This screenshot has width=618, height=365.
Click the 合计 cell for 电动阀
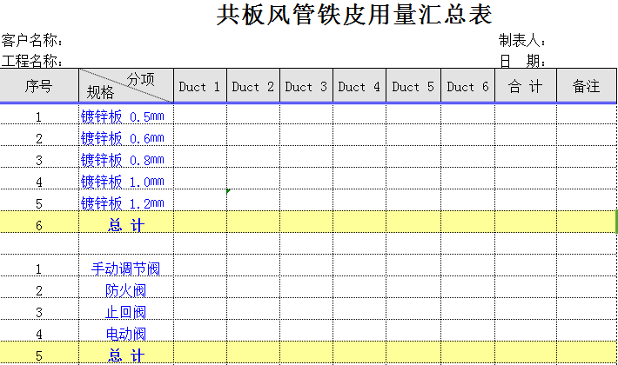526,330
